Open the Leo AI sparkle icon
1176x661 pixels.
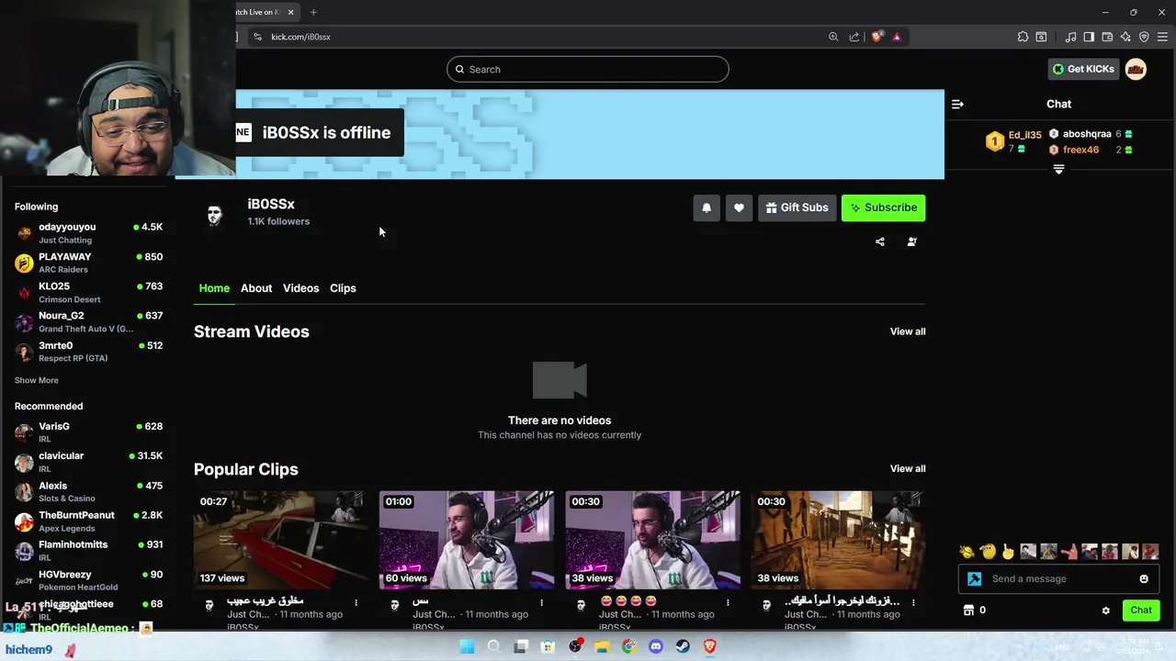(1125, 37)
